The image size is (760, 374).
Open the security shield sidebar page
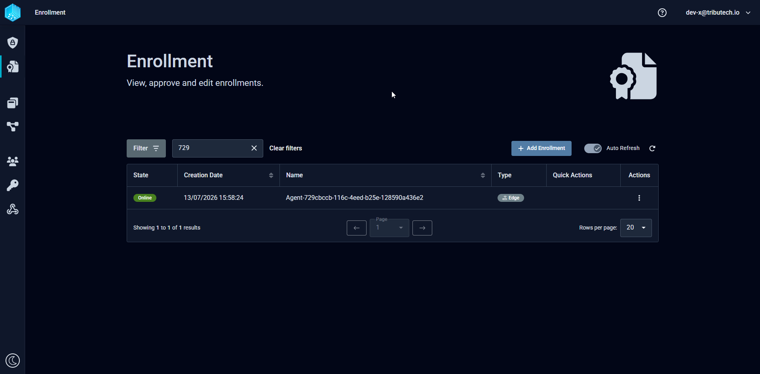pyautogui.click(x=13, y=43)
